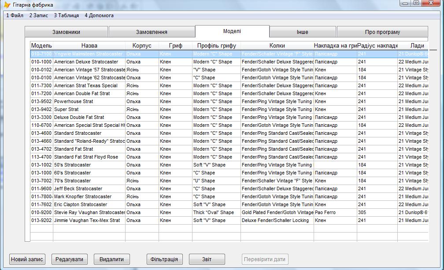444x270 pixels.
Task: Open the 1 Файл menu
Action: click(15, 15)
